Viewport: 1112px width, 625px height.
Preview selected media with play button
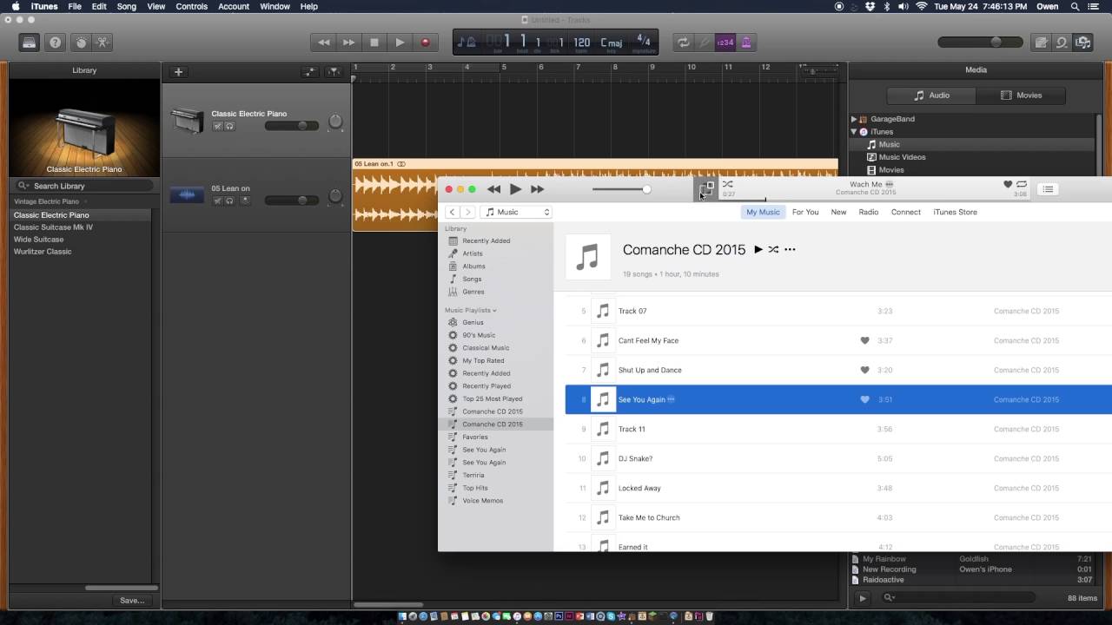[x=863, y=597]
